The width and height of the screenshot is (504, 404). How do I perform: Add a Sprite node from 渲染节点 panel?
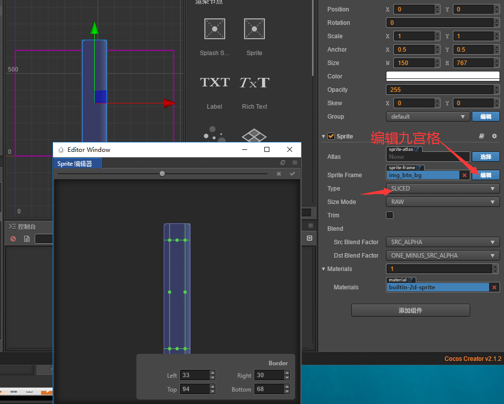pyautogui.click(x=254, y=28)
